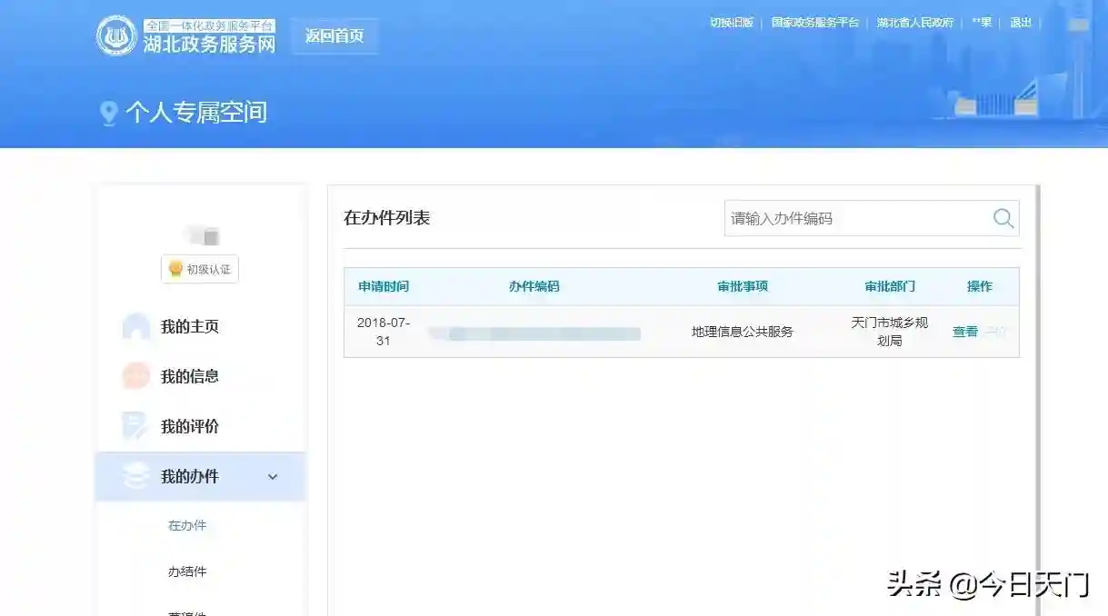Click the 我的主页 home icon

coord(136,327)
